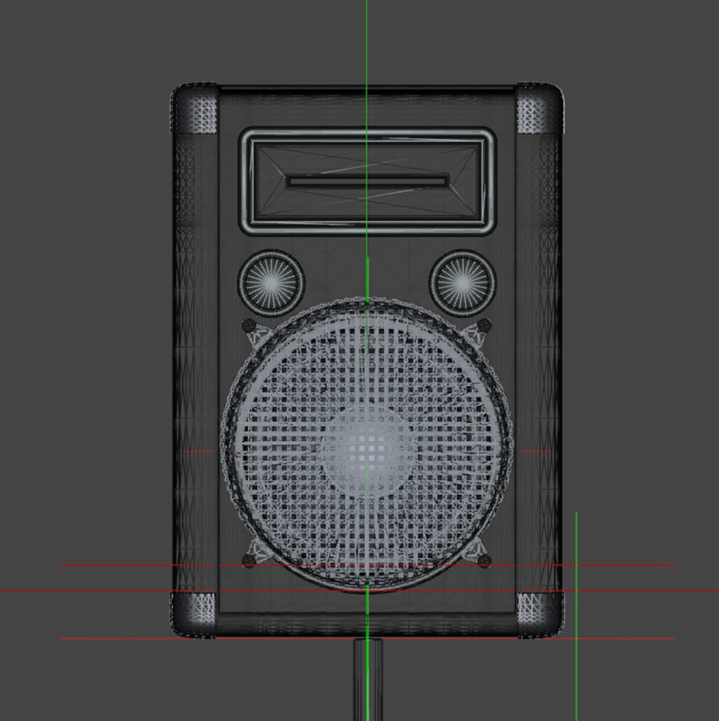This screenshot has width=719, height=721.
Task: Select the bottom-left corner protector
Action: (194, 615)
